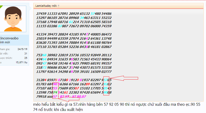Click the tall red box around 57 92 05 90
206x113 pixels.
point(106,86)
